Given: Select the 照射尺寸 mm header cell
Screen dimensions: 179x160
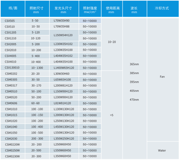Looking at the screenshot, I should [37, 9].
